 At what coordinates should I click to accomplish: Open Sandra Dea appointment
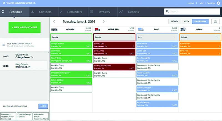click(114, 45)
